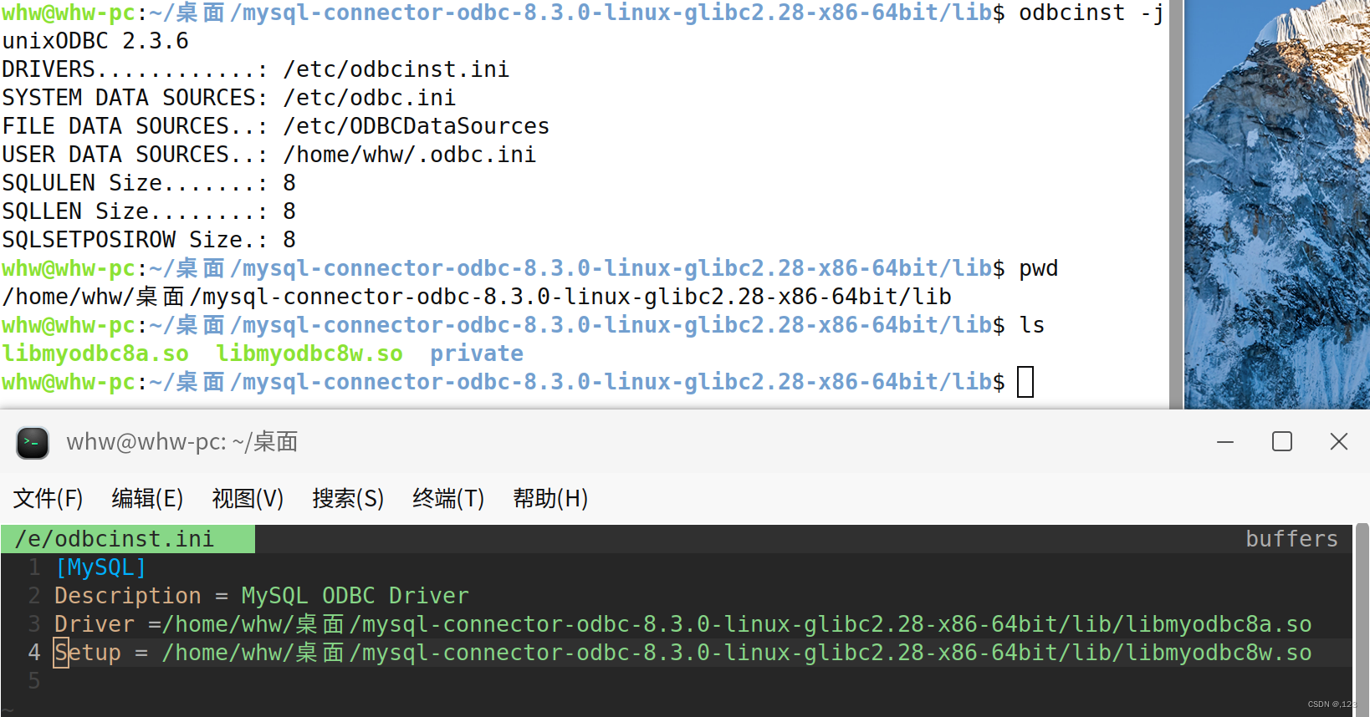The image size is (1370, 717).
Task: Click the terminal application icon in title bar
Action: pos(33,443)
